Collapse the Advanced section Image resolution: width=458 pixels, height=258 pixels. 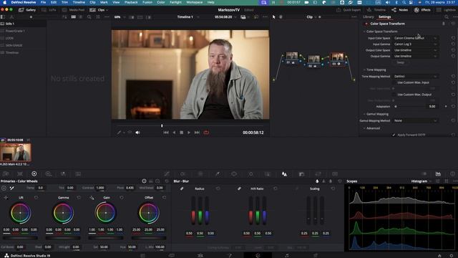[364, 128]
